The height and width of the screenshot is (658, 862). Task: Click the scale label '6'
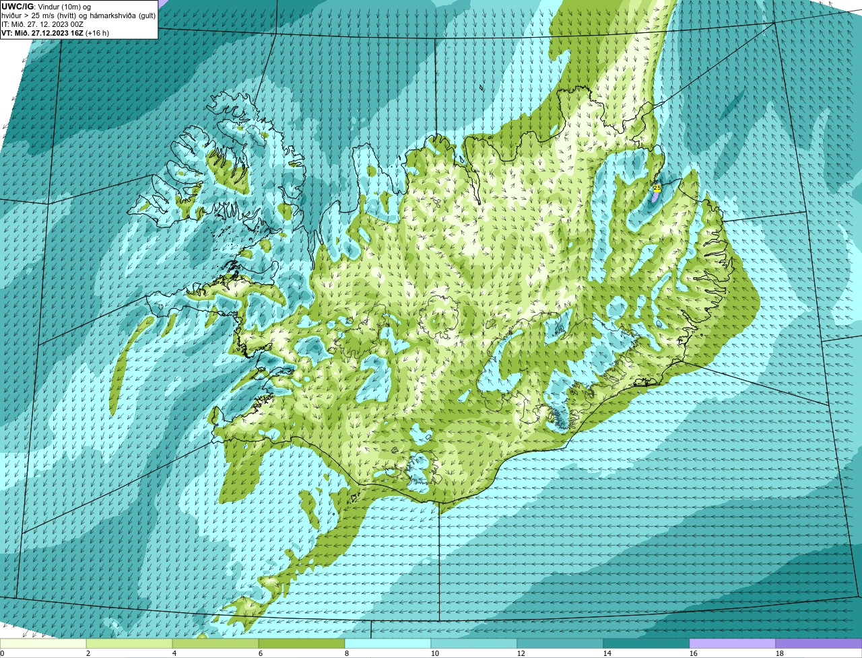click(261, 653)
